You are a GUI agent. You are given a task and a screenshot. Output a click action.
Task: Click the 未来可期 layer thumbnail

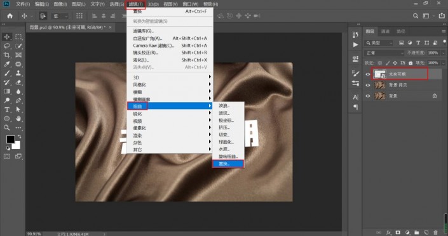[380, 74]
